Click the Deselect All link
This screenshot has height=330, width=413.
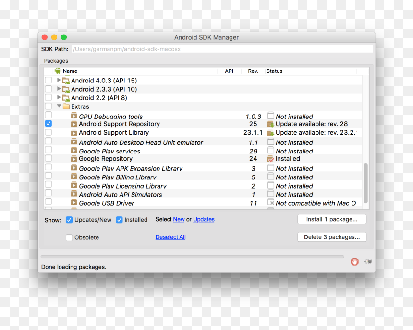pos(170,237)
